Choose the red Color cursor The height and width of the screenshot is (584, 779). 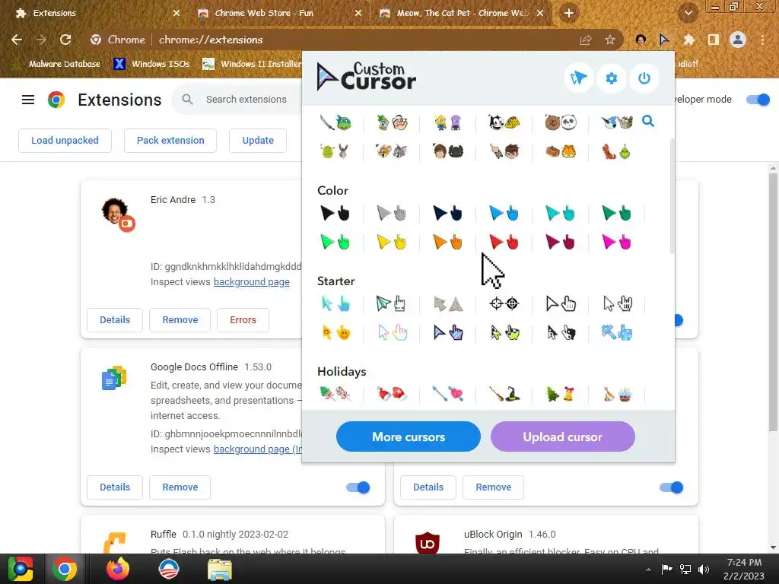[x=504, y=243]
